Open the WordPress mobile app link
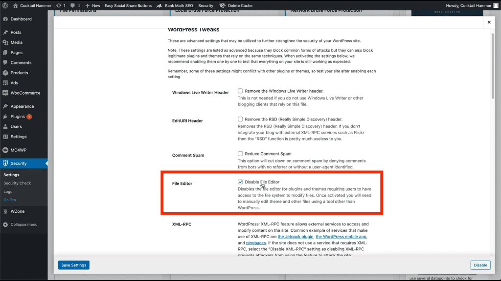 (x=341, y=237)
